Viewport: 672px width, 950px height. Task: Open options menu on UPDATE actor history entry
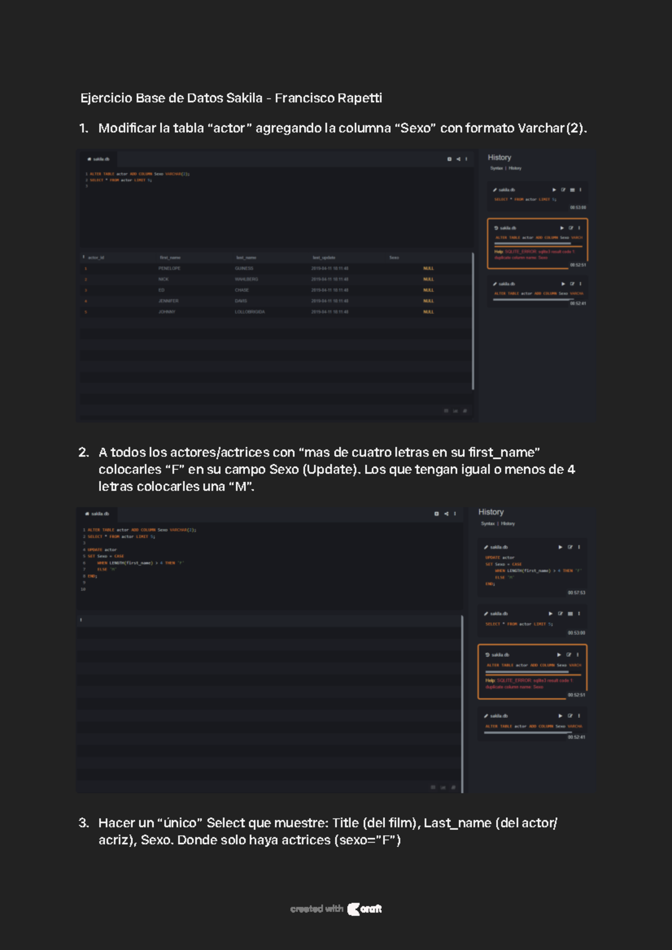(579, 547)
